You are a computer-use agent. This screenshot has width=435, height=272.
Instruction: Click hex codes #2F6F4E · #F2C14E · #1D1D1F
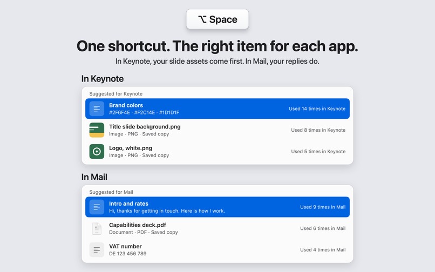pyautogui.click(x=144, y=112)
